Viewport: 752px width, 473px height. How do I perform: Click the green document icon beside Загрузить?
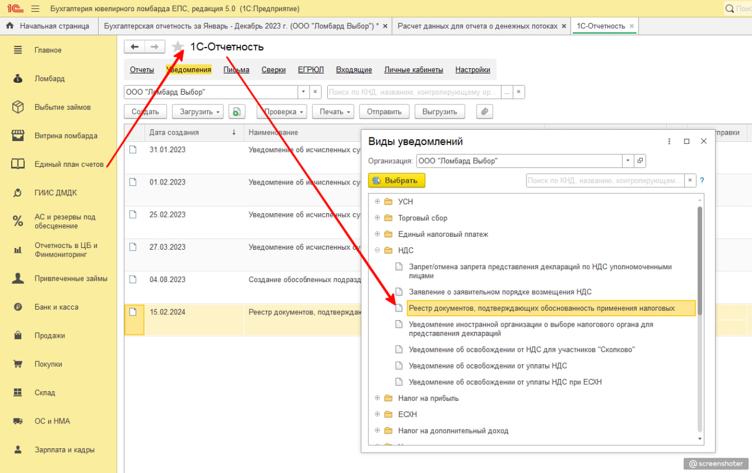tap(236, 112)
